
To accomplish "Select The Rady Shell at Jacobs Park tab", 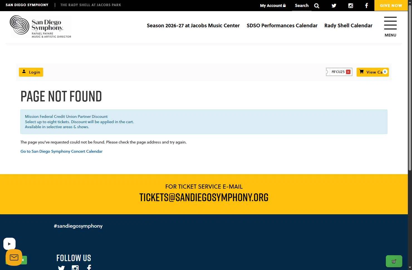I will point(91,5).
